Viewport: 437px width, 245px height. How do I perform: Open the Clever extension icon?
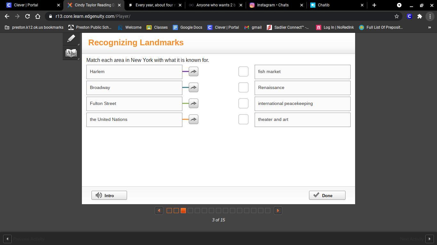(x=409, y=16)
